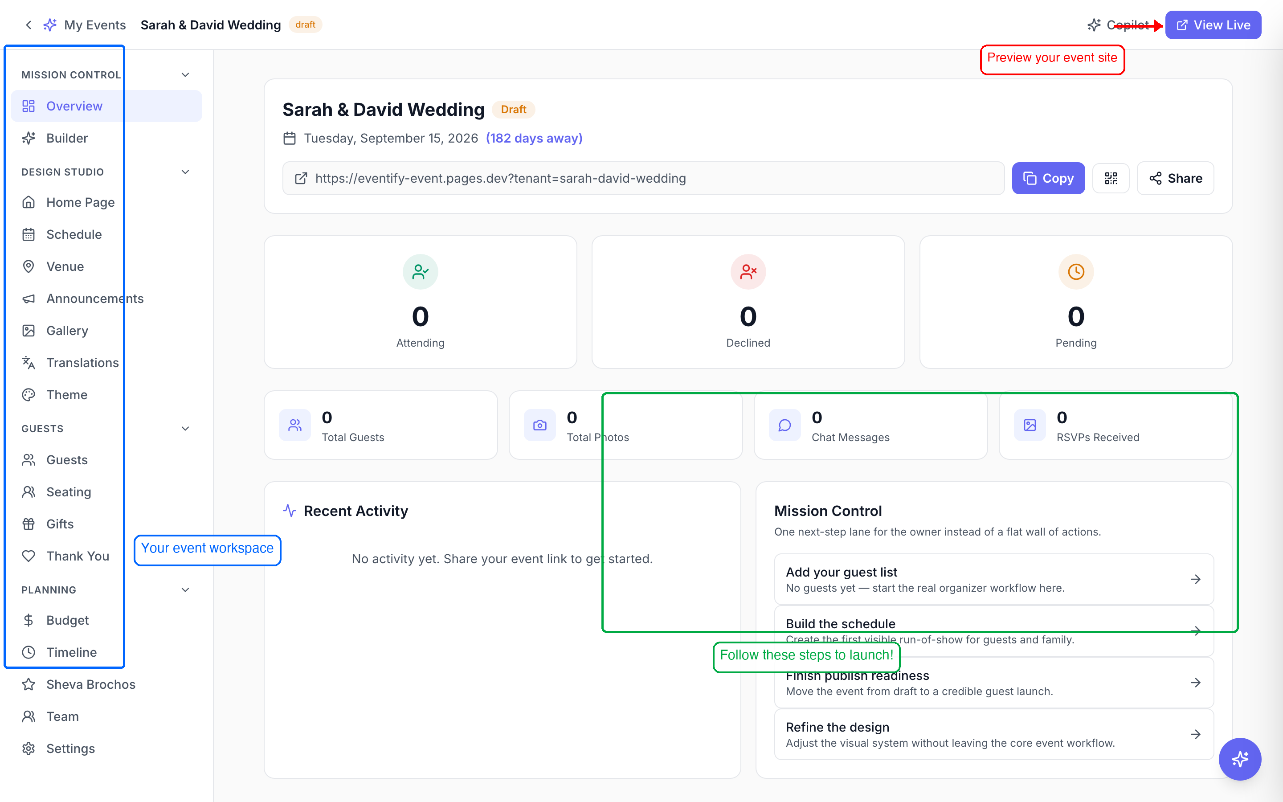Open the Theme palette page

pyautogui.click(x=67, y=395)
